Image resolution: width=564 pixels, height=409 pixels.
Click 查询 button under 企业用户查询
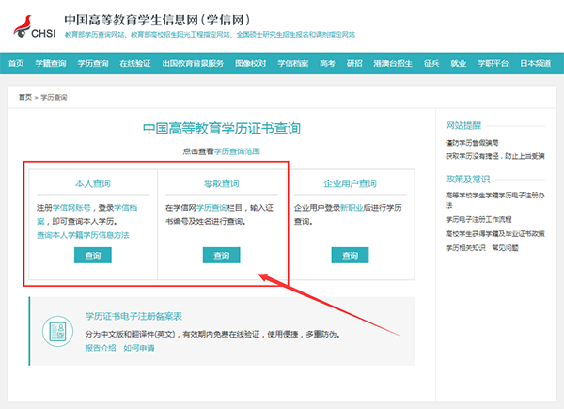pos(350,256)
